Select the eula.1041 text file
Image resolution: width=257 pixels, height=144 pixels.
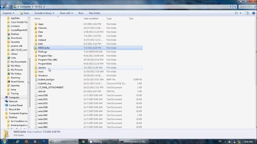coord(43,115)
